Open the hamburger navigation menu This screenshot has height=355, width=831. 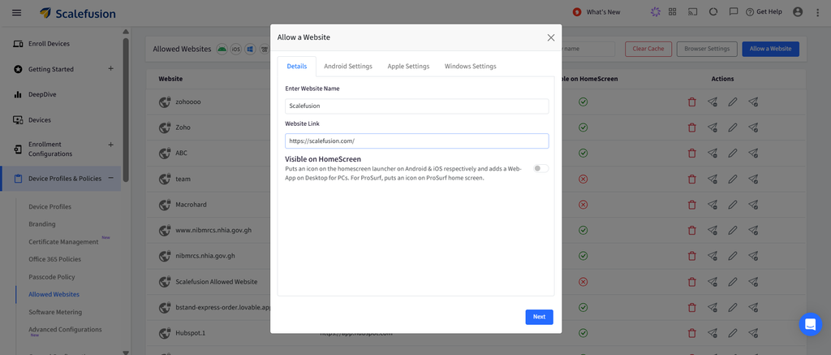click(17, 12)
